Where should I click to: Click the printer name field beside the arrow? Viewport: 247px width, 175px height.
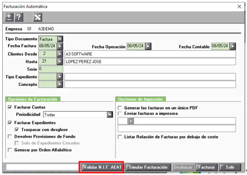185,121
